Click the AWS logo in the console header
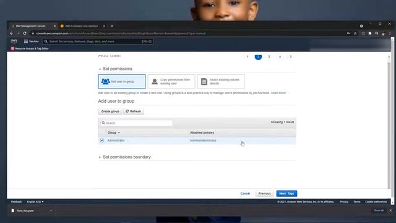Image resolution: width=396 pixels, height=223 pixels. [14, 41]
